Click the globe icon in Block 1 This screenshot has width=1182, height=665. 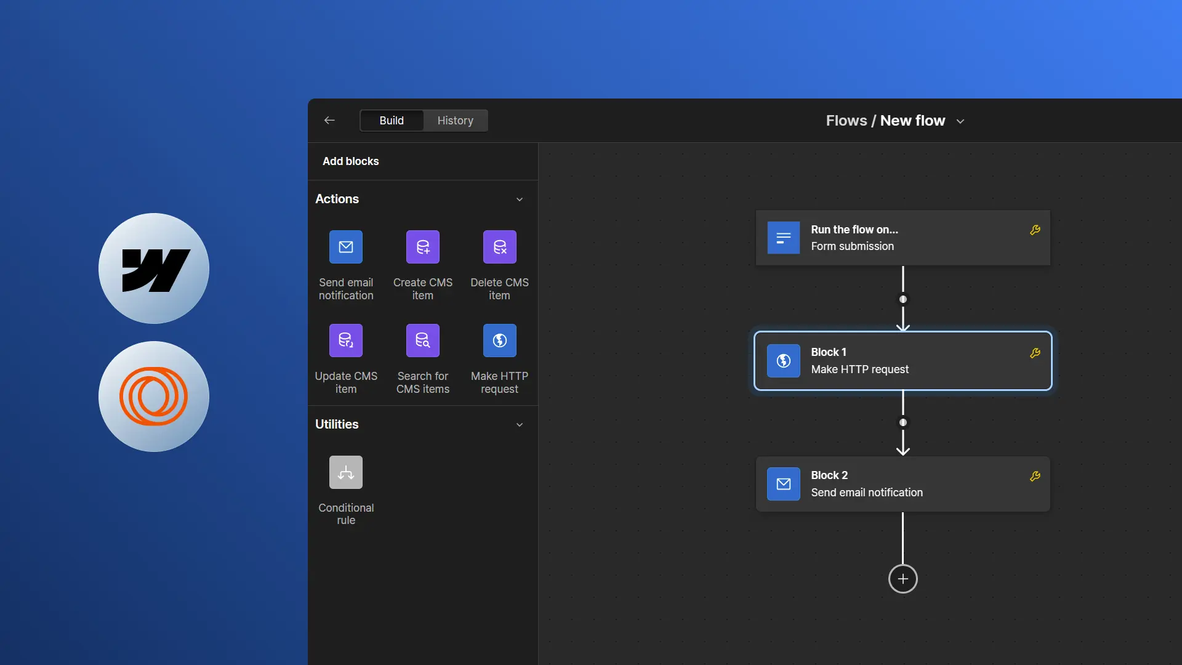[x=784, y=361]
